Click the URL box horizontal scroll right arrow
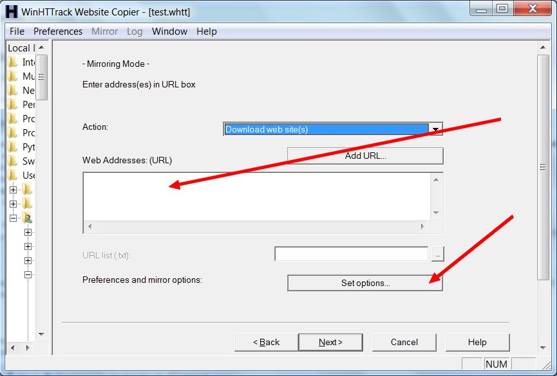 pos(422,226)
